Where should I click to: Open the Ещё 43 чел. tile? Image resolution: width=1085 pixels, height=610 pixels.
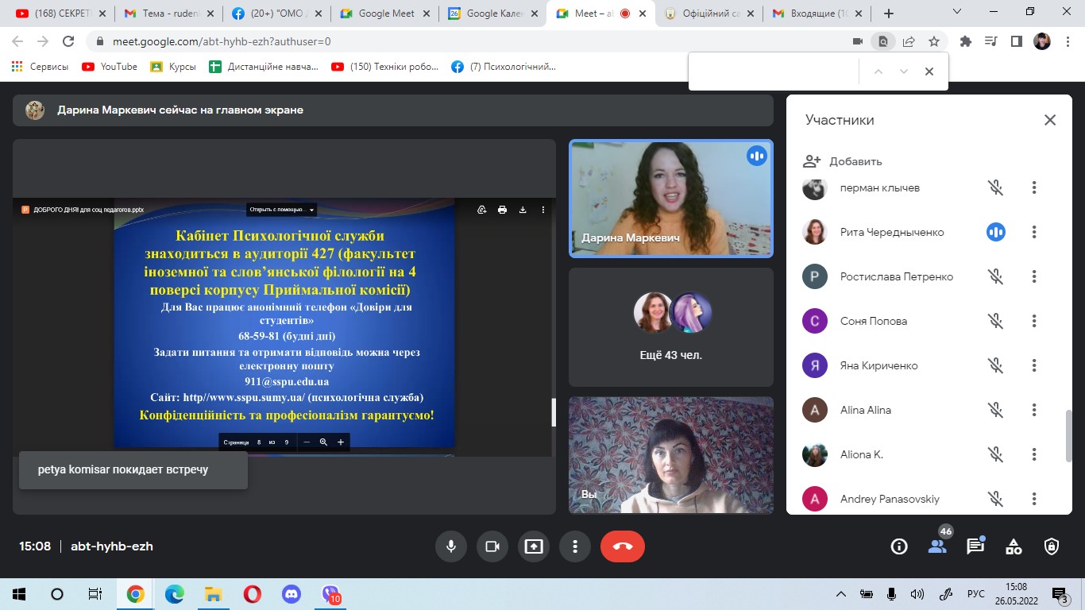(671, 327)
